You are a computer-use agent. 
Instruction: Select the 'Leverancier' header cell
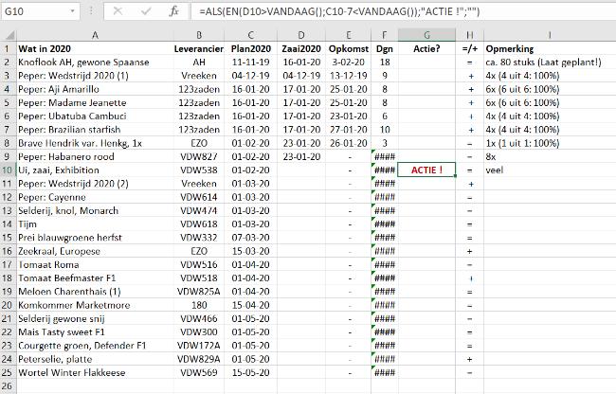pos(198,48)
